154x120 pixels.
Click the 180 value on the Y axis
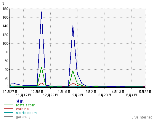pyautogui.click(x=5, y=9)
